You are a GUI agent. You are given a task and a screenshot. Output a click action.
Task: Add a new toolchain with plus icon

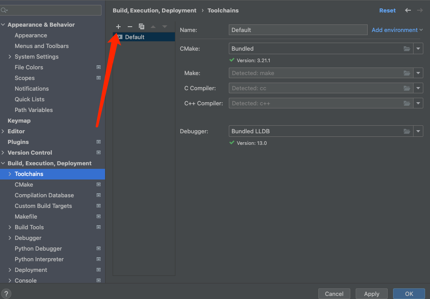pos(118,27)
